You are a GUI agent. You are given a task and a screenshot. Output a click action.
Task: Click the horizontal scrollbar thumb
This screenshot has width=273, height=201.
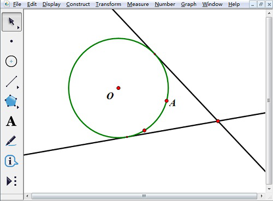[x=144, y=196]
